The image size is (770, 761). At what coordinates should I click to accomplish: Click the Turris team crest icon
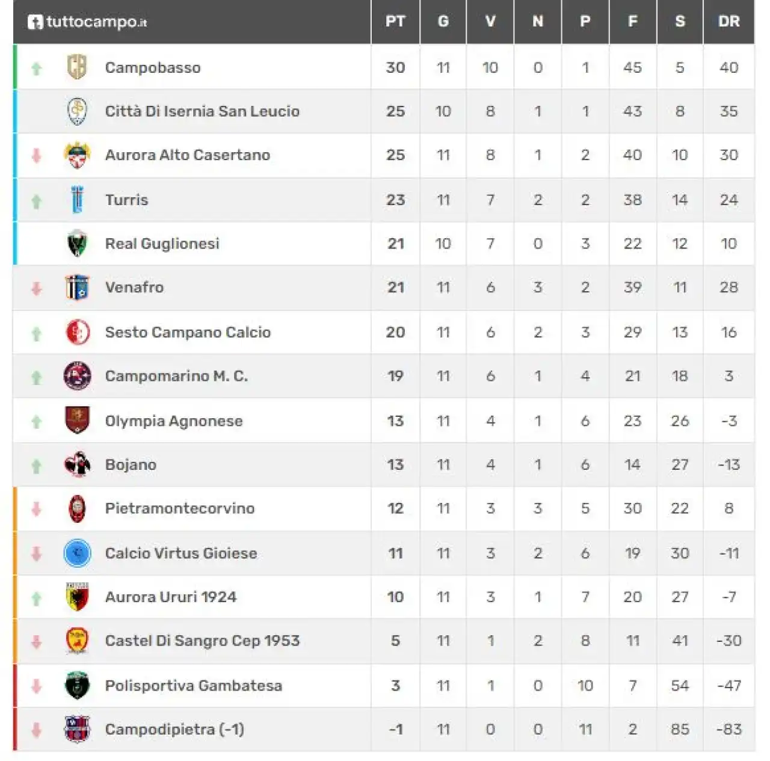point(77,200)
